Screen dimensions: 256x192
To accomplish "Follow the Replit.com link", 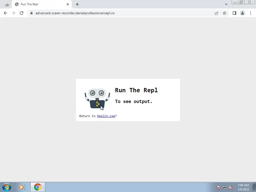I will [x=106, y=116].
